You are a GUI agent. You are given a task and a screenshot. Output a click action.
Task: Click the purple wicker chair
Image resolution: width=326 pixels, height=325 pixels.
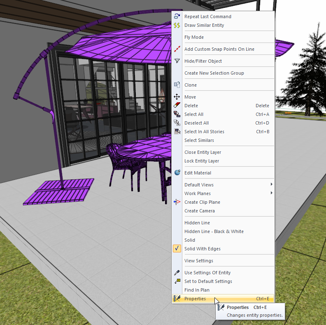click(x=123, y=162)
